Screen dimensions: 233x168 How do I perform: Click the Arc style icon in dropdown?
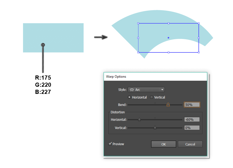pyautogui.click(x=132, y=90)
